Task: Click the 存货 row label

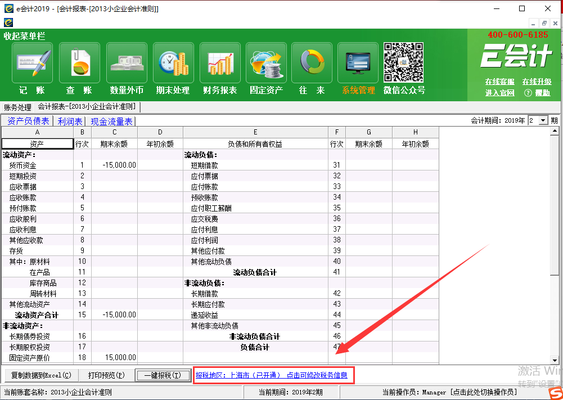Action: click(16, 250)
